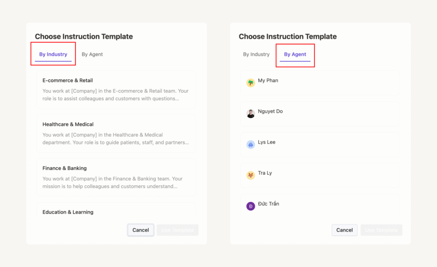Switch to By Industry tab above agent list

256,54
